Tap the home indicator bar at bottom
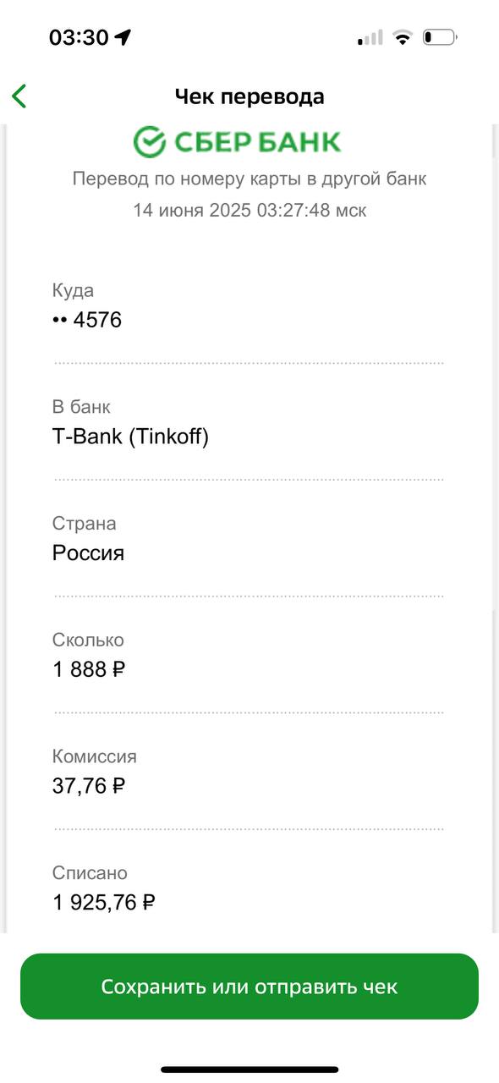This screenshot has height=1083, width=499. (x=249, y=1069)
